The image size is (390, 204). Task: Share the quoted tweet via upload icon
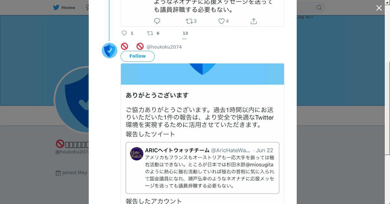coord(254,21)
